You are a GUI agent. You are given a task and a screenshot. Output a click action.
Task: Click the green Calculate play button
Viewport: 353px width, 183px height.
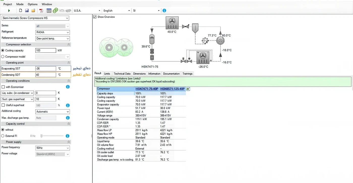click(x=9, y=11)
